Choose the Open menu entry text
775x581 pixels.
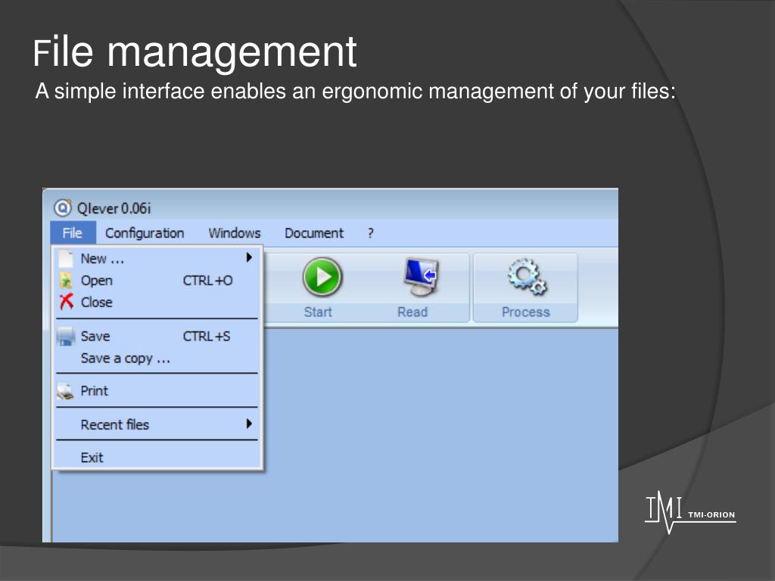tap(97, 281)
